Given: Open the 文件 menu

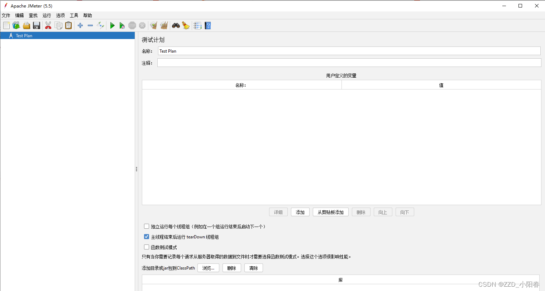Looking at the screenshot, I should pos(6,15).
